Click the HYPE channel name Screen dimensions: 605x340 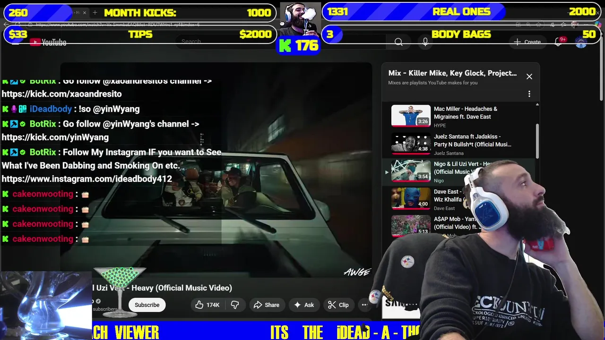point(440,126)
